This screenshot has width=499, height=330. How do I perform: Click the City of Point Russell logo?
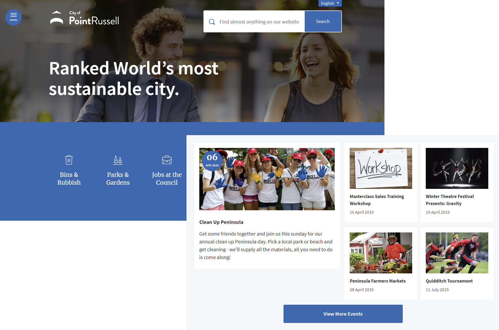[84, 18]
